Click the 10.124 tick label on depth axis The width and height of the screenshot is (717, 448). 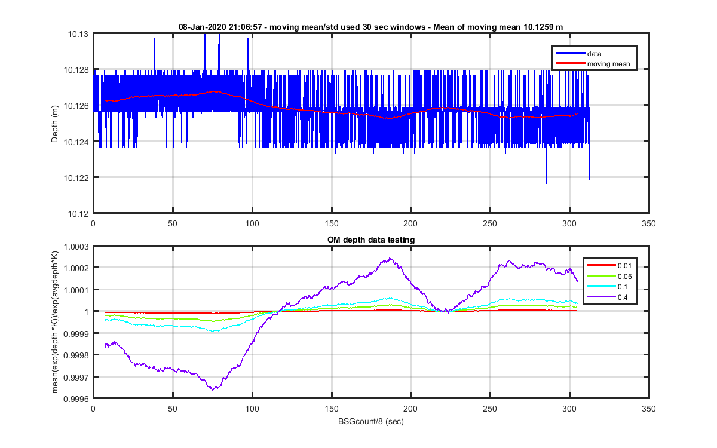pyautogui.click(x=76, y=142)
